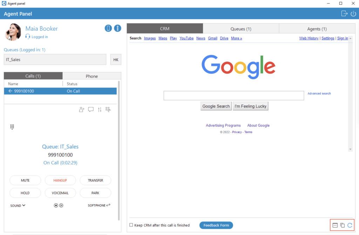Expand the More » link
This screenshot has height=235, width=359.
(x=237, y=38)
